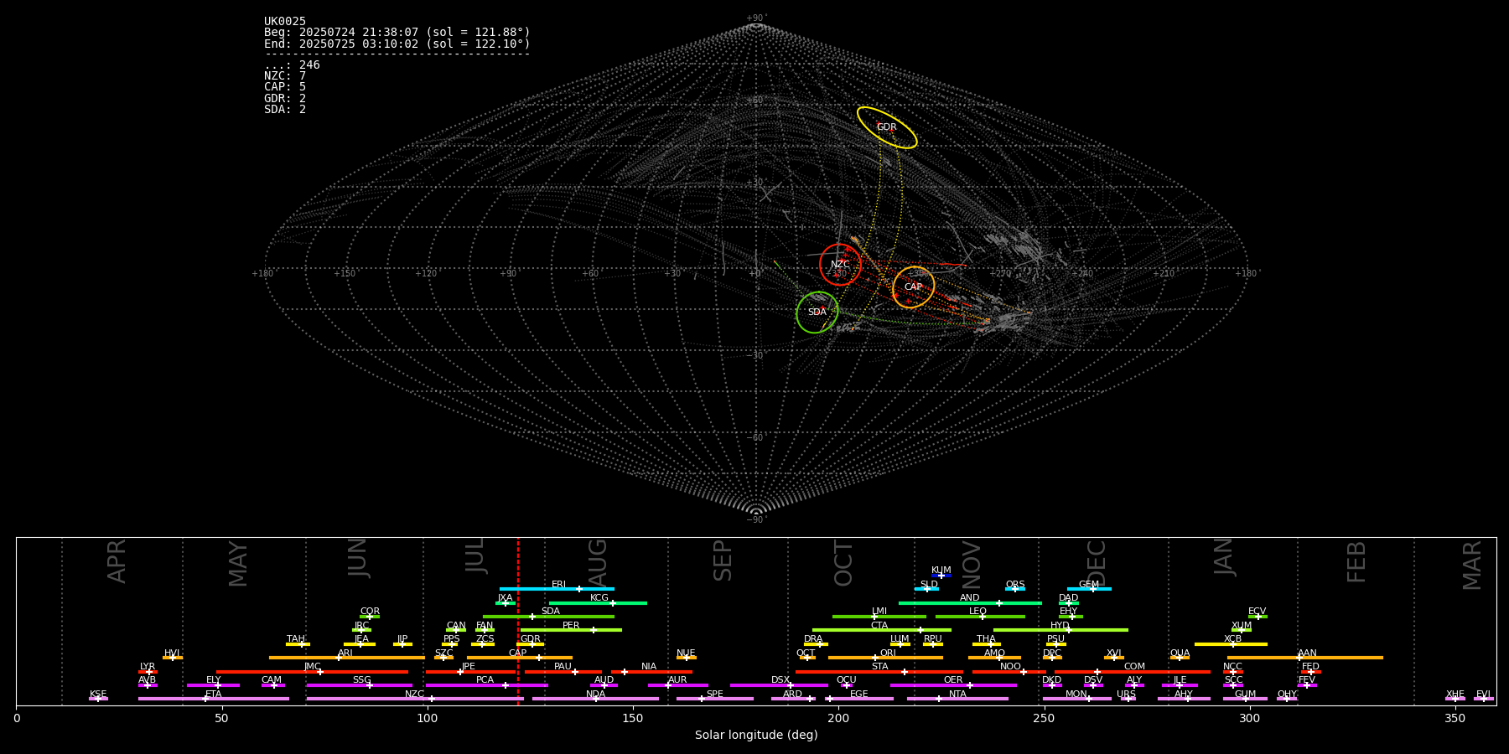Click the OCT month label in timeline
1509x754 pixels.
[x=843, y=563]
